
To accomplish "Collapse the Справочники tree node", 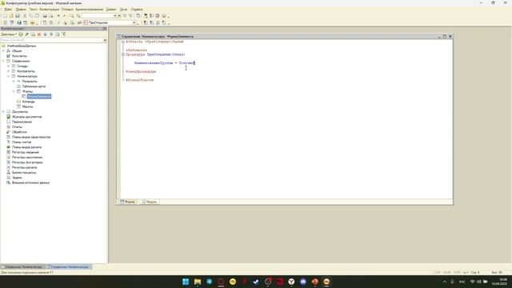I will click(x=3, y=61).
